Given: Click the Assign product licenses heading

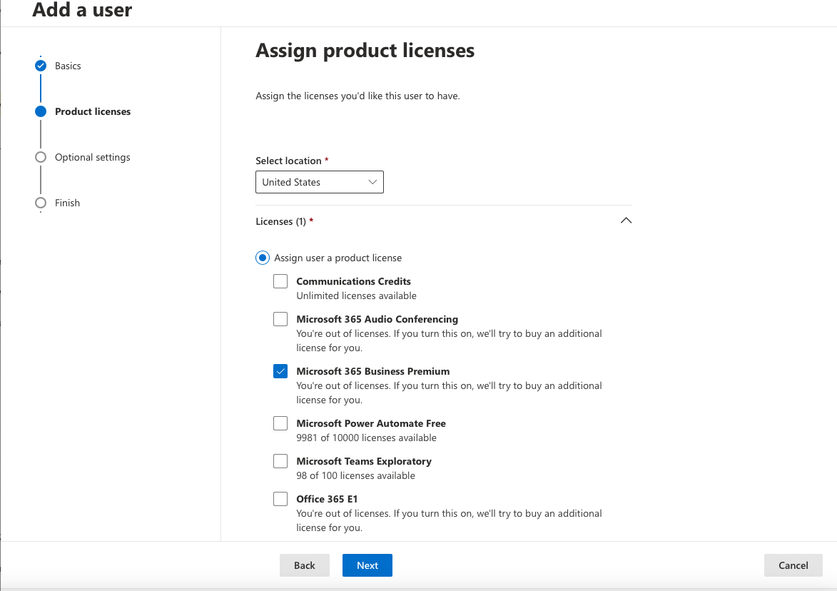Looking at the screenshot, I should (365, 51).
